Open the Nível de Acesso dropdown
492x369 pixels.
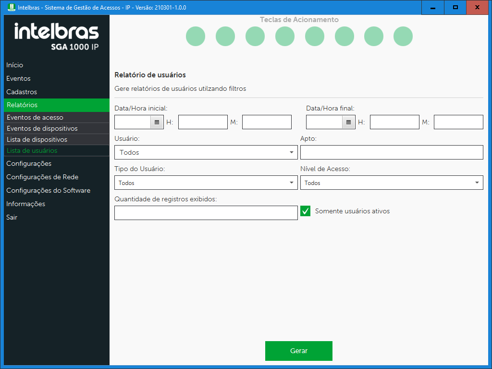click(x=392, y=183)
